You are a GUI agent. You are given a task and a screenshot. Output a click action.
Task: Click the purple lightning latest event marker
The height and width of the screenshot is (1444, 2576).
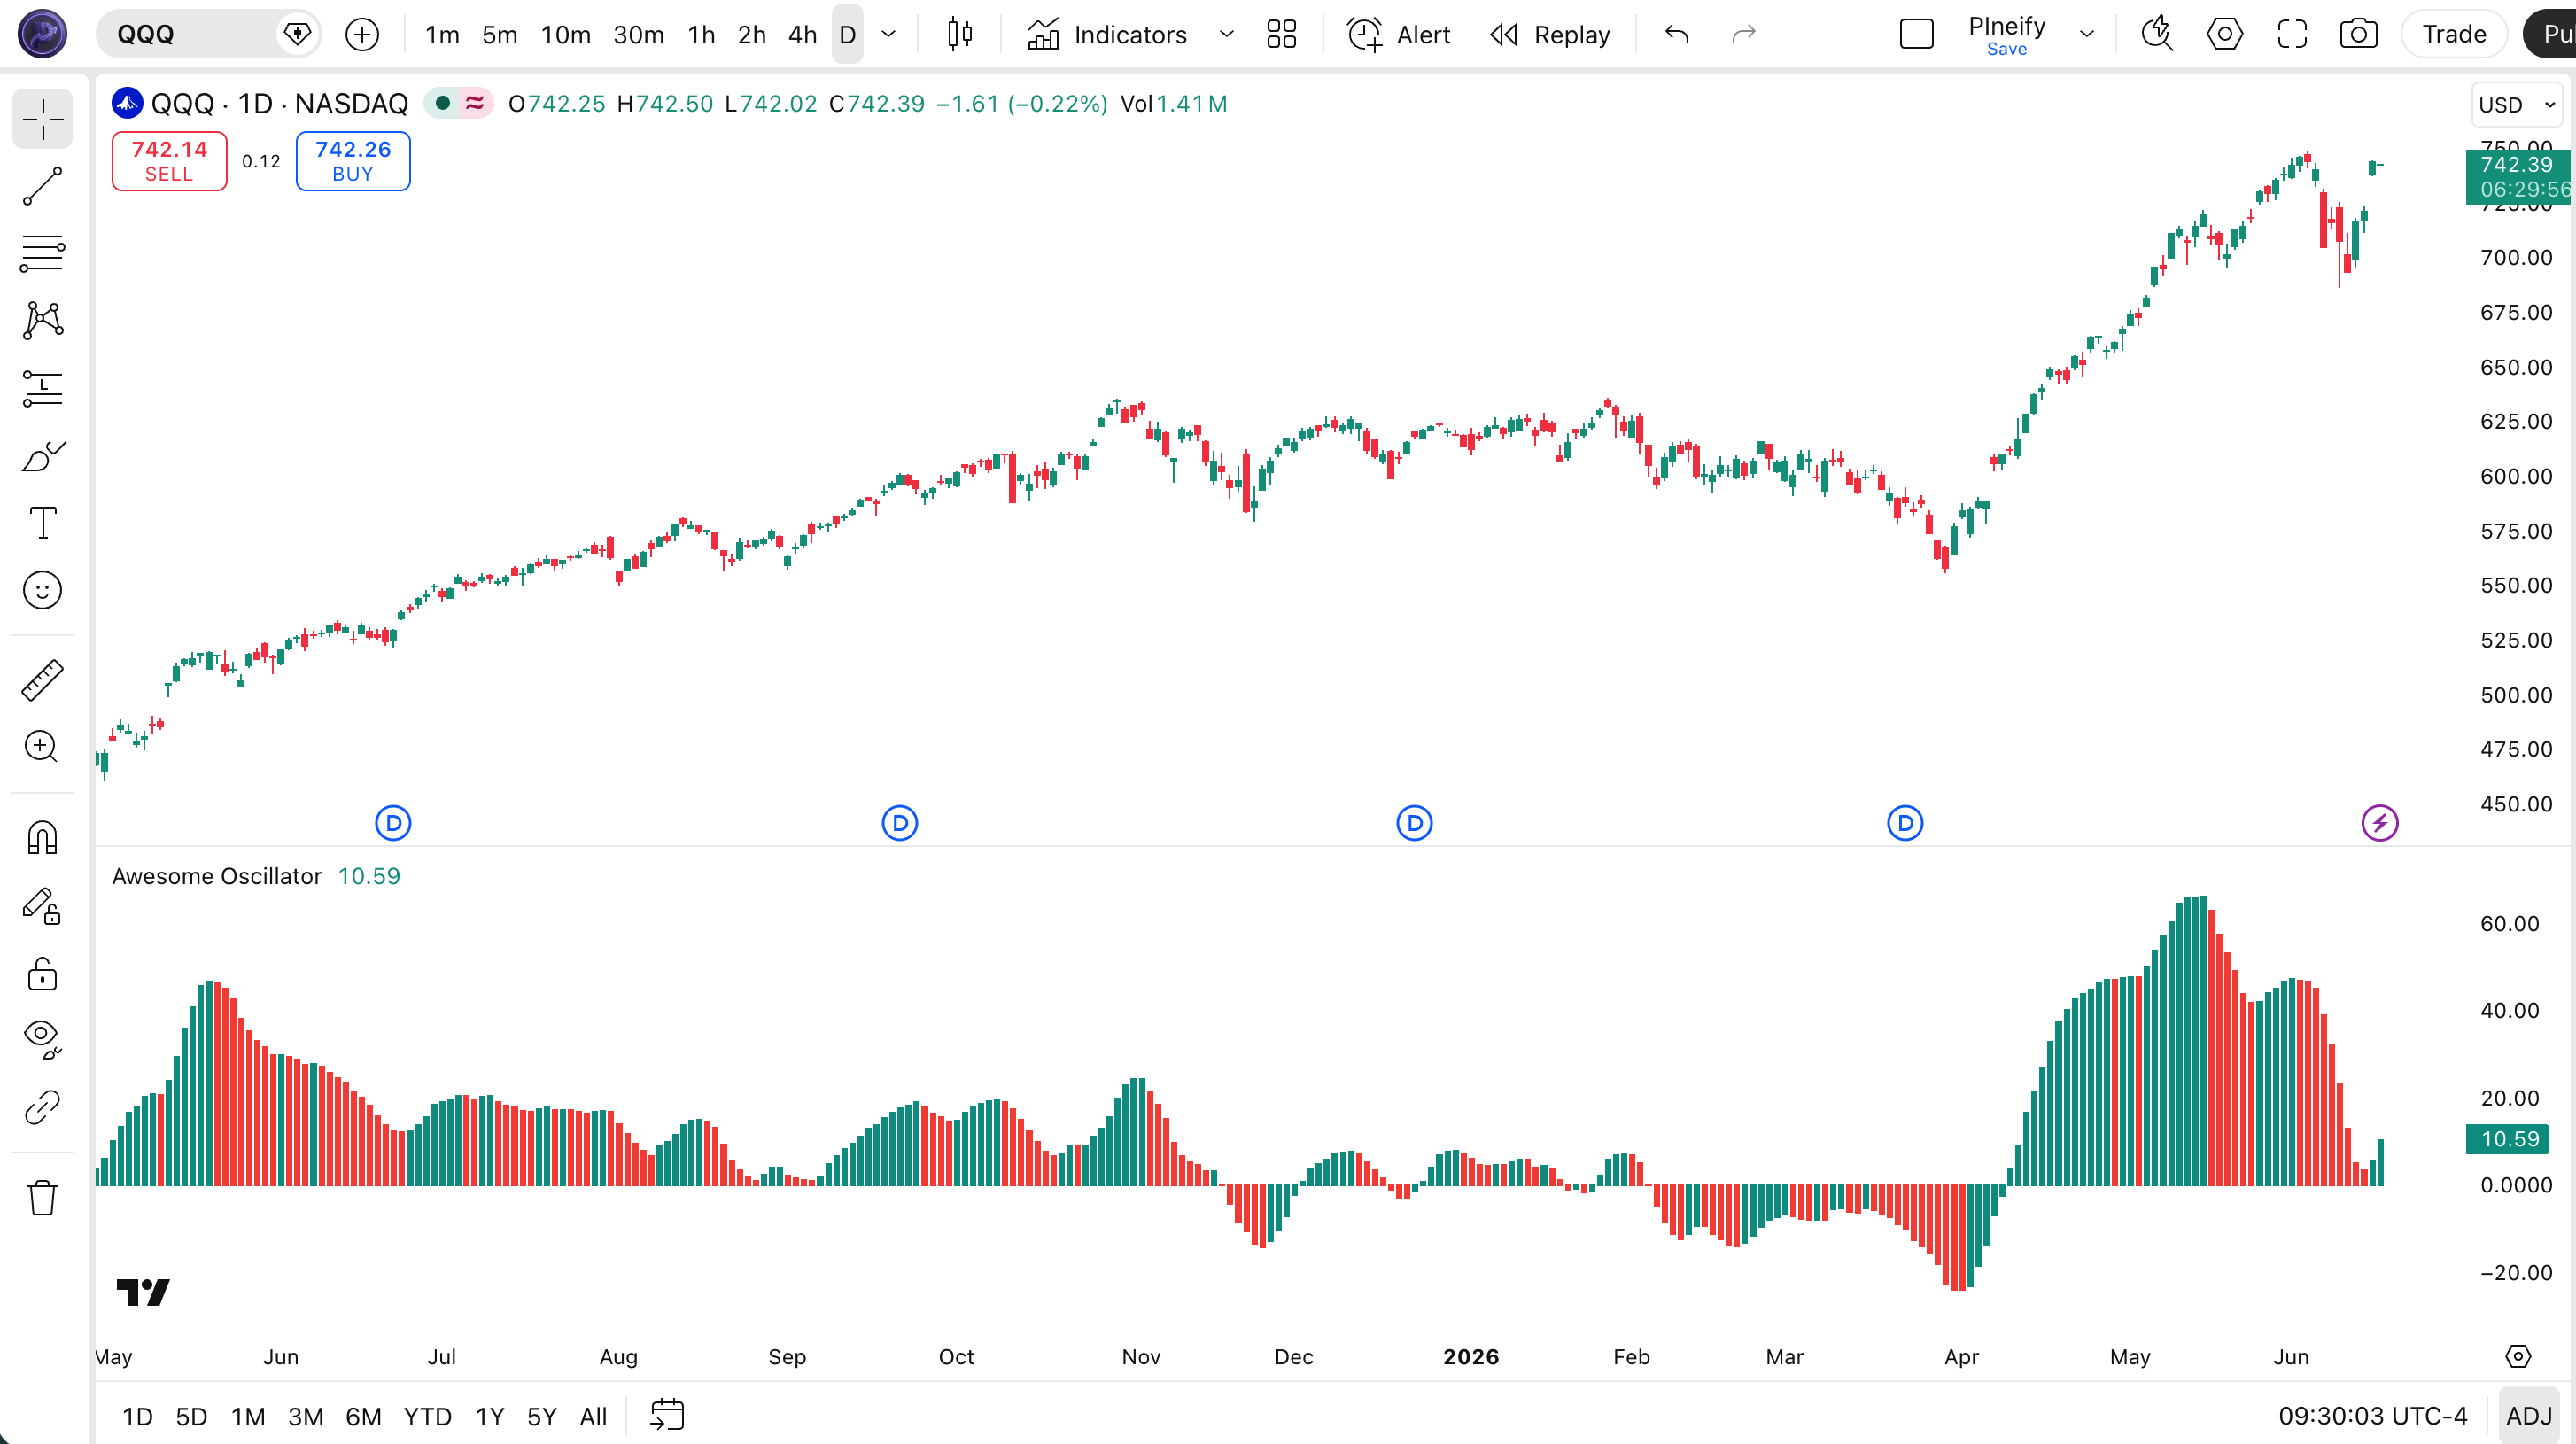[x=2380, y=823]
